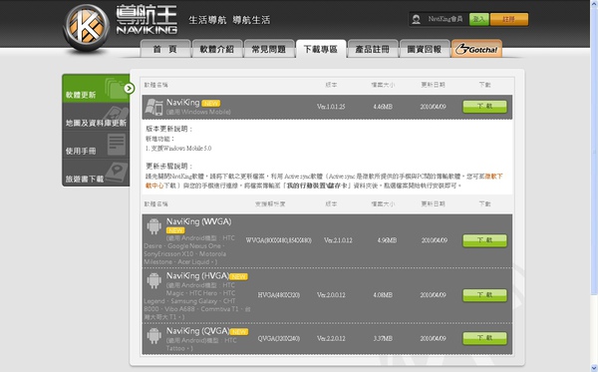The image size is (598, 372).
Task: Click the arrow icon beside 軟體更新
Action: coord(129,89)
